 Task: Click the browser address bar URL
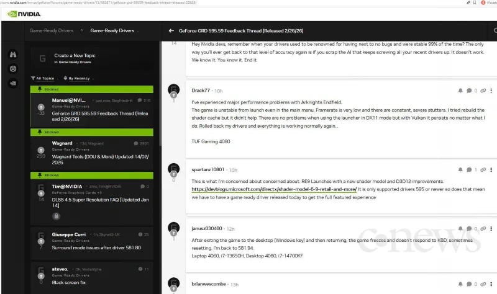point(98,2)
